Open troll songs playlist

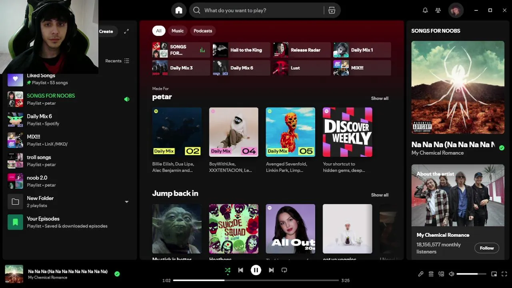70,161
